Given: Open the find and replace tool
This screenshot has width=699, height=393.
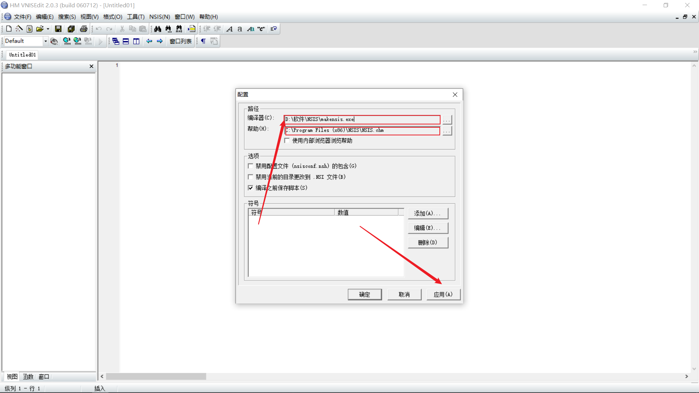Looking at the screenshot, I should tap(179, 29).
